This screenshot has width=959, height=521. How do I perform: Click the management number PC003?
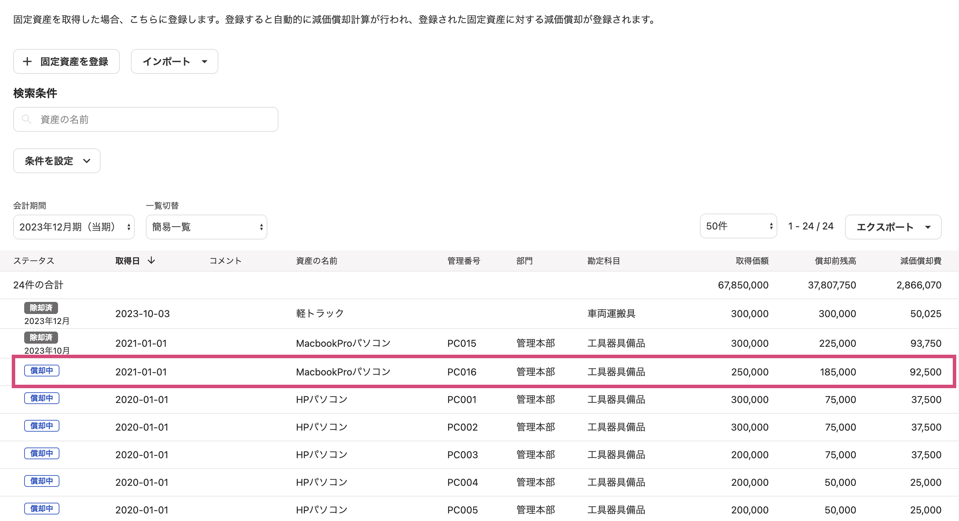[x=462, y=454]
